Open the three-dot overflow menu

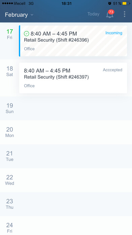click(124, 14)
